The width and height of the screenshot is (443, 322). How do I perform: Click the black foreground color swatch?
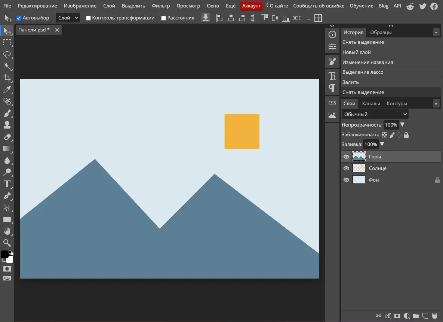click(4, 254)
